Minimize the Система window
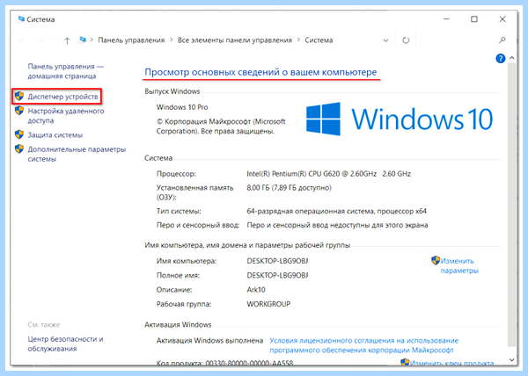Image resolution: width=528 pixels, height=376 pixels. (x=446, y=19)
